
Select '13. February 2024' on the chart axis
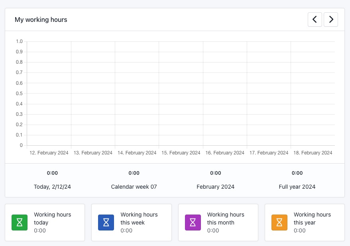(x=93, y=153)
